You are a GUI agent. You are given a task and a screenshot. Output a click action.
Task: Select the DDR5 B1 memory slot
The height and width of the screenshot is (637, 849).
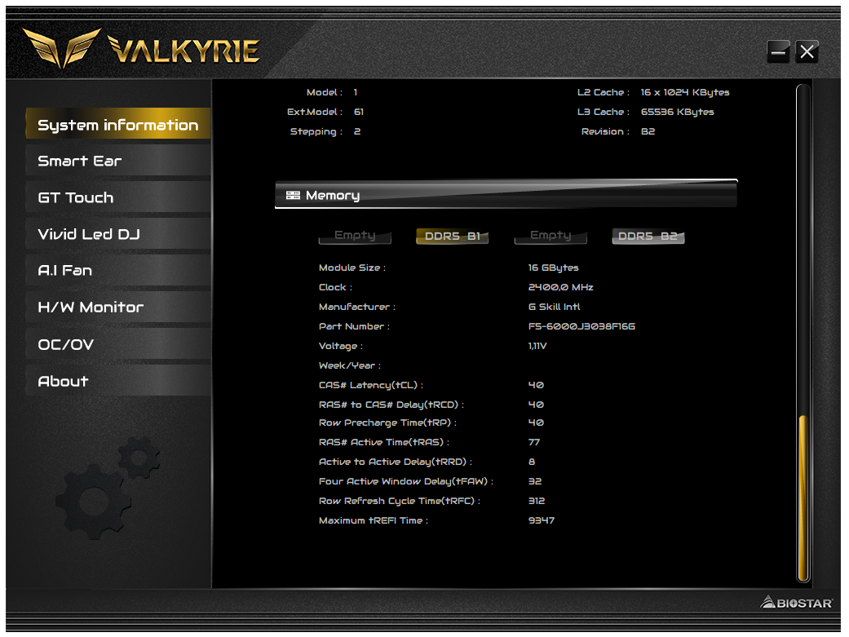coord(452,237)
